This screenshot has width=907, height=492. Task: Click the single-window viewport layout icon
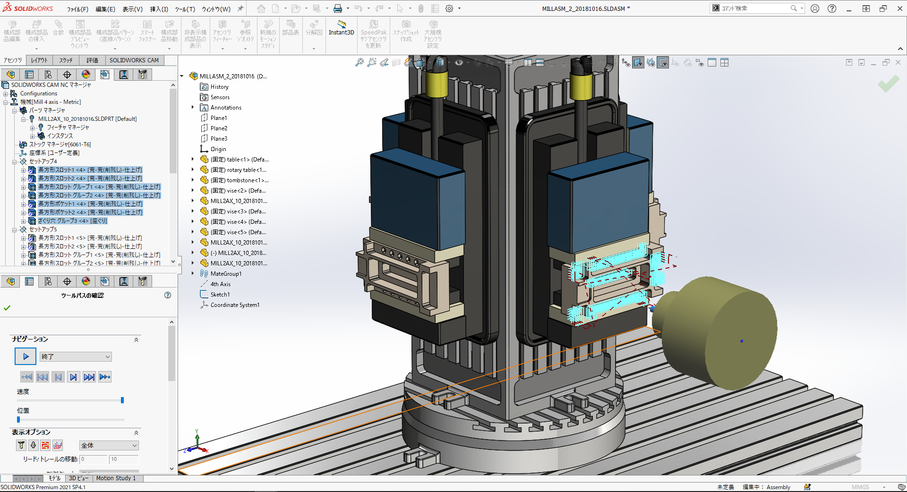pos(712,62)
